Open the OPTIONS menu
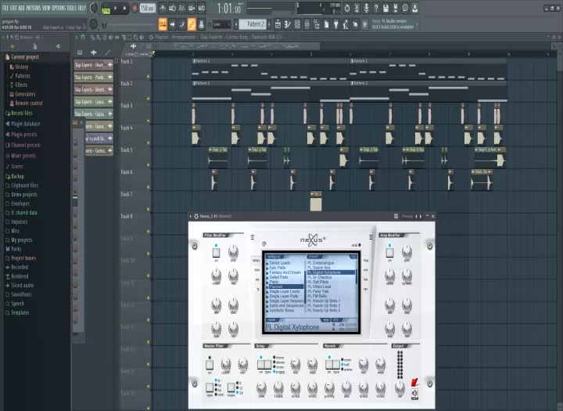 pyautogui.click(x=59, y=8)
